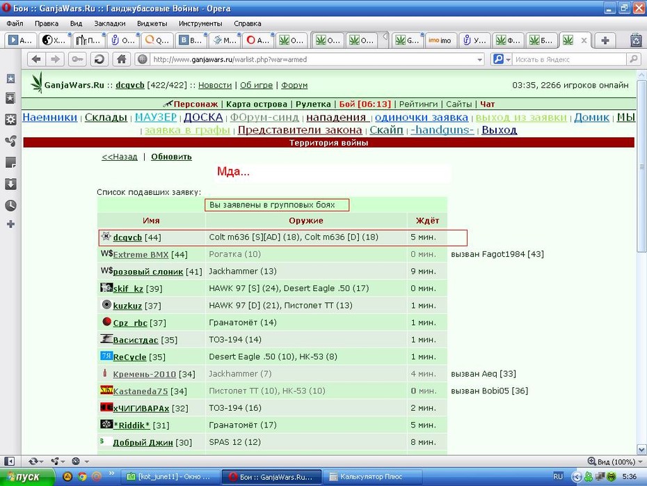The image size is (647, 486).
Task: Click the vertical scrollbar thumb
Action: click(641, 166)
